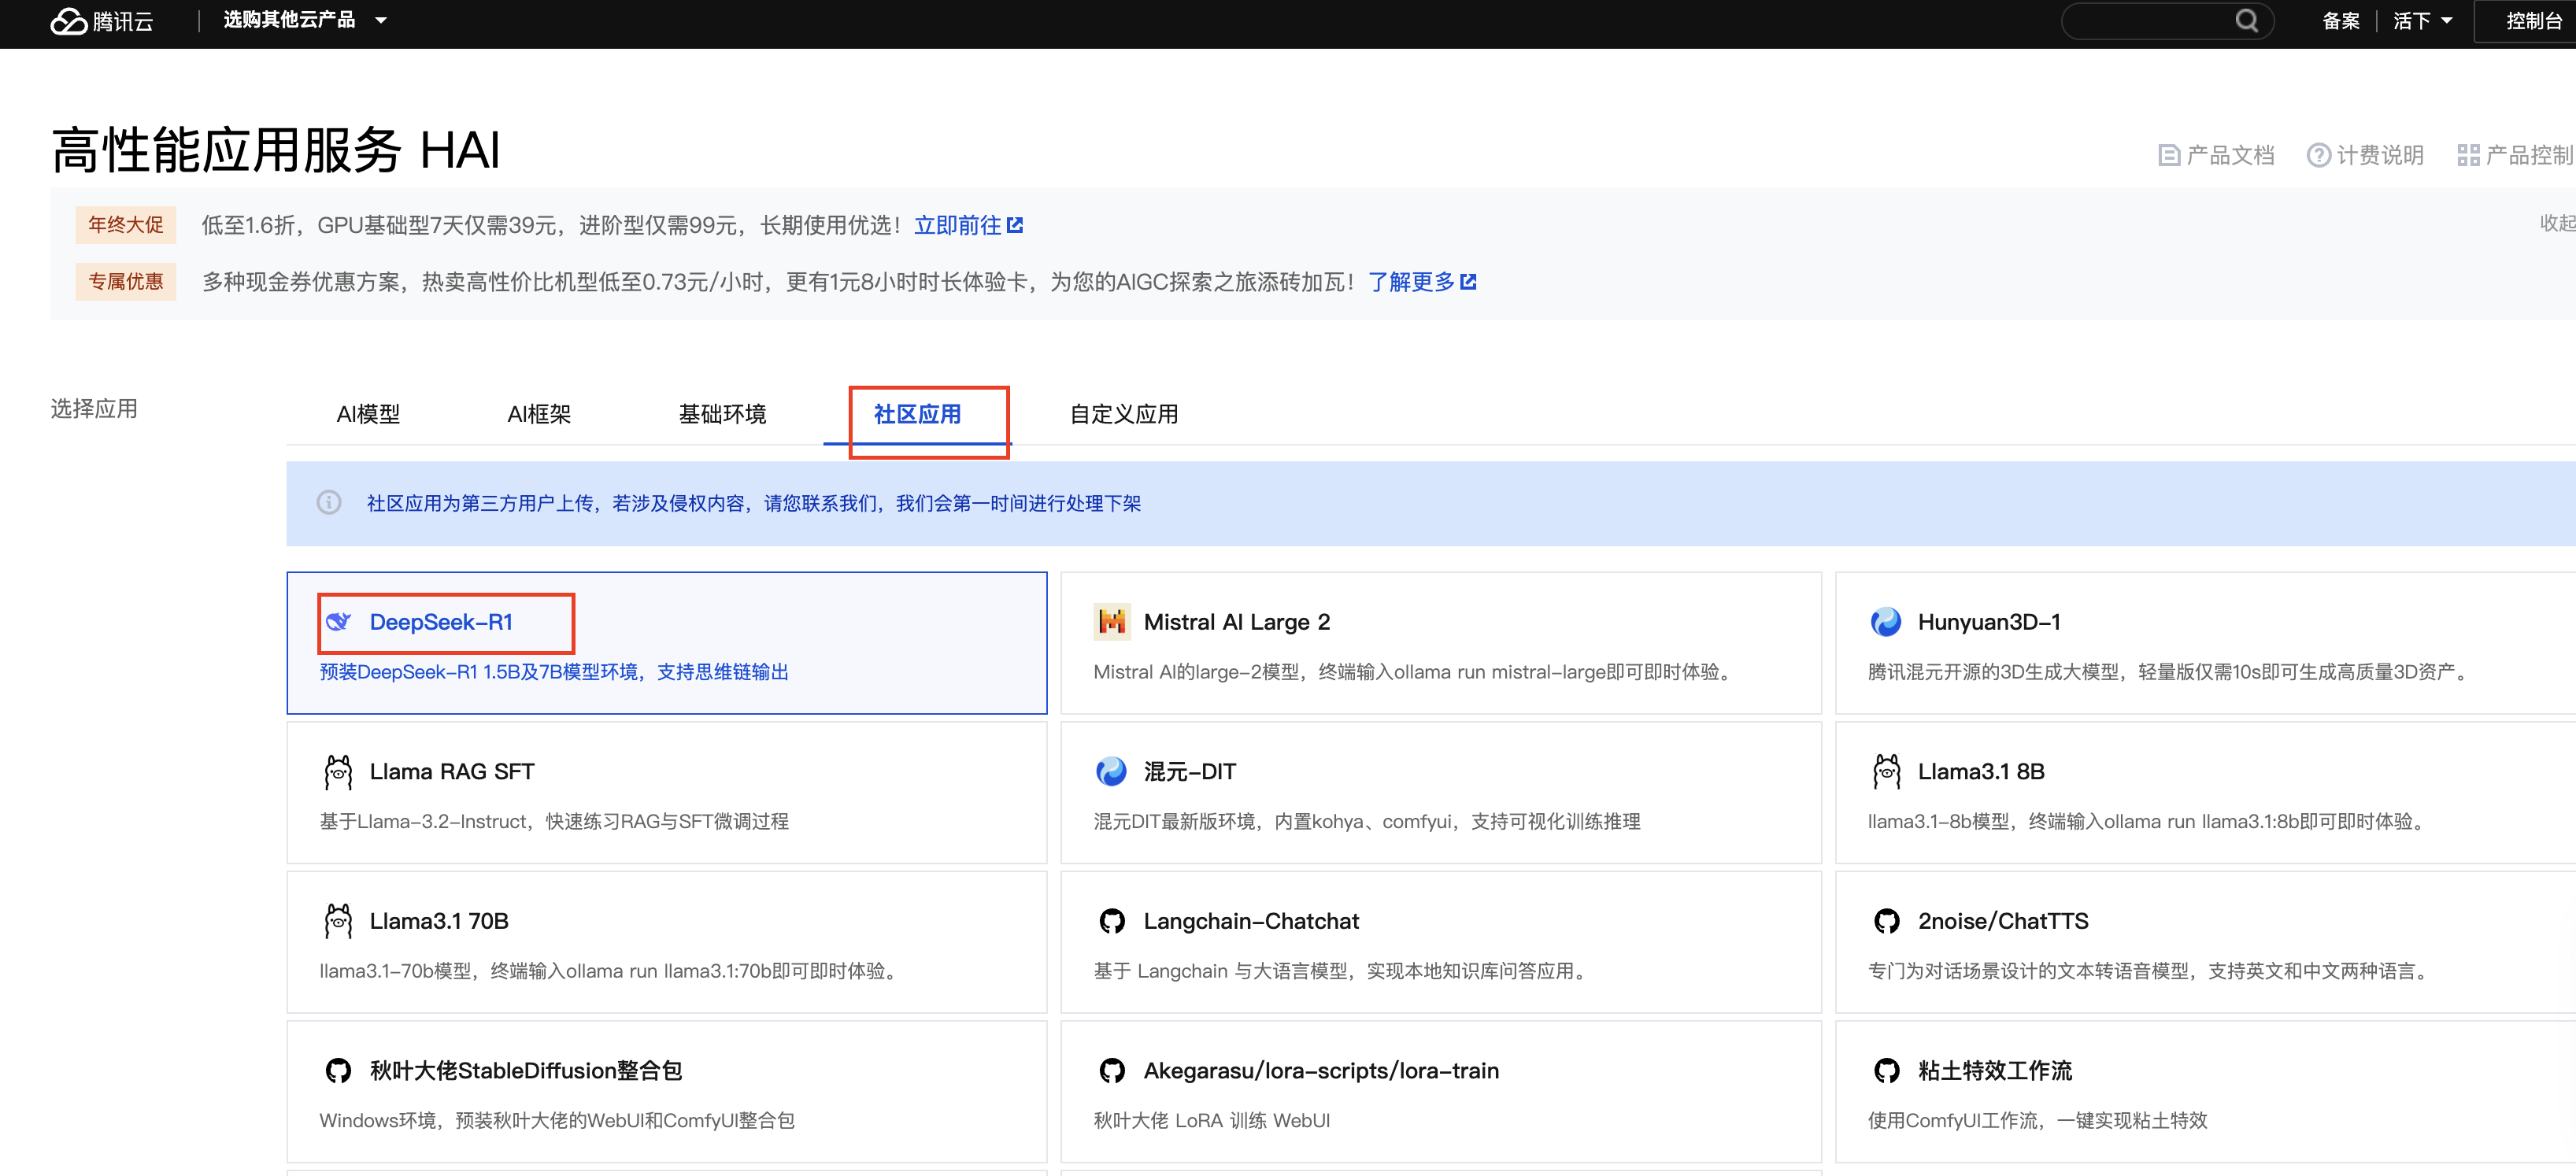The image size is (2576, 1176).
Task: Click the DeepSeek-R1 card description text
Action: click(554, 672)
